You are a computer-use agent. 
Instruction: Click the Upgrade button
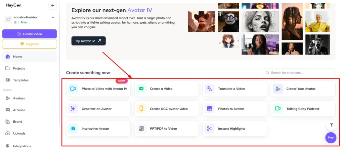pyautogui.click(x=30, y=44)
